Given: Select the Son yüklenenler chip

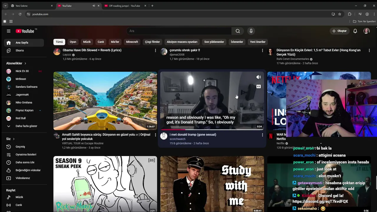Looking at the screenshot, I should [214, 42].
